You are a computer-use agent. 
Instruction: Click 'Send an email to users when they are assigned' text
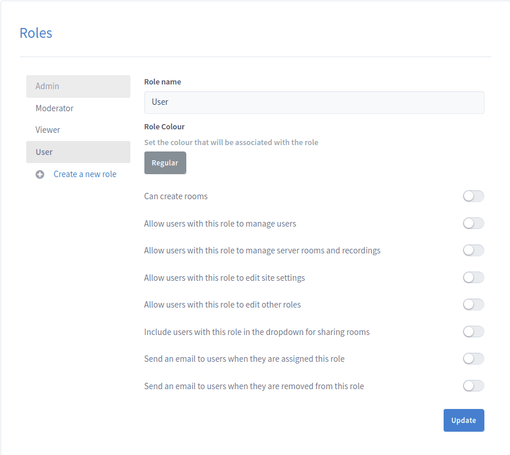tap(245, 359)
